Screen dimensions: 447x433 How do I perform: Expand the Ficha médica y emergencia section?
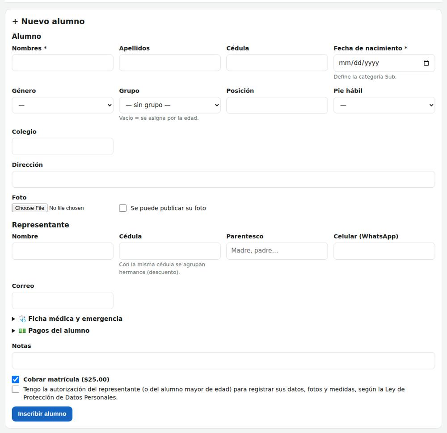[67, 319]
